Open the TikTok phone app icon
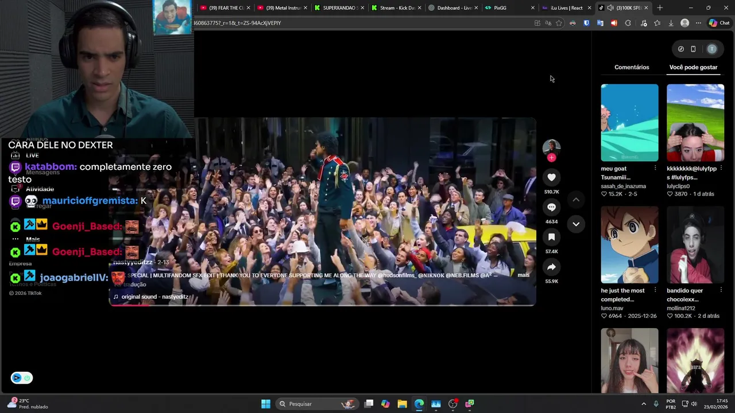 693,49
